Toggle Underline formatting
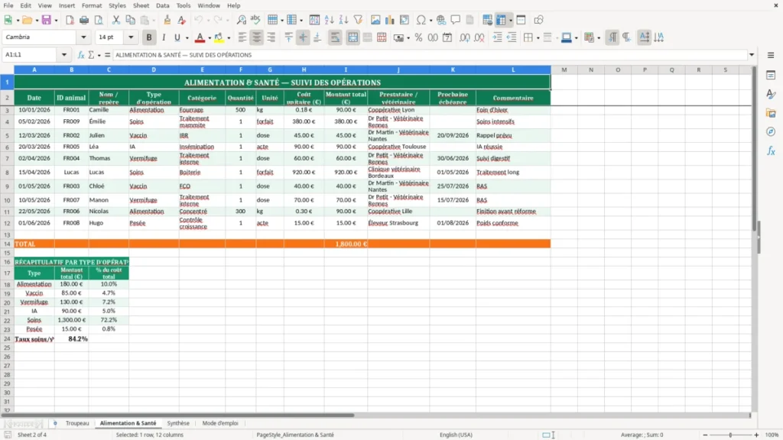 coord(177,37)
